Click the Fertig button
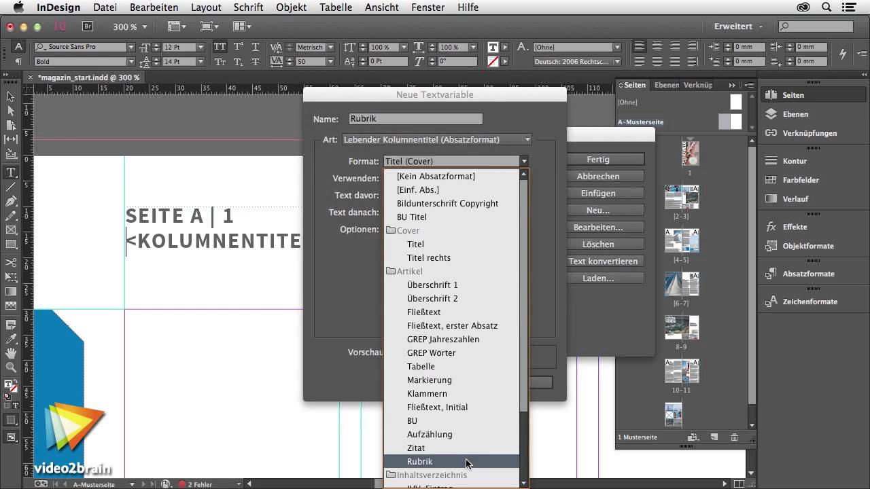Image resolution: width=870 pixels, height=489 pixels. 597,160
